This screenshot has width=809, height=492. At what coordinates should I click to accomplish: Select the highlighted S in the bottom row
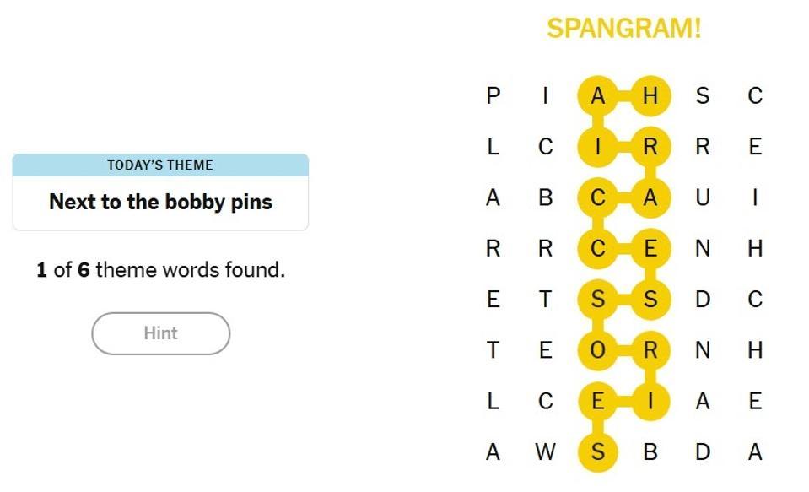click(598, 452)
